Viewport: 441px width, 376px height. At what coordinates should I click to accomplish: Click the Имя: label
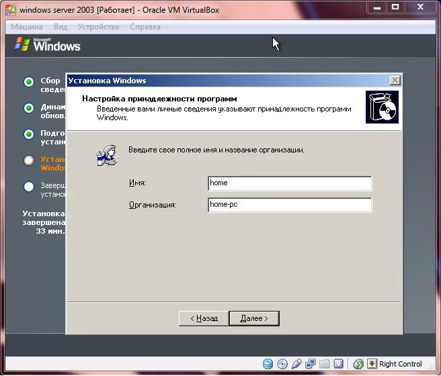click(137, 183)
